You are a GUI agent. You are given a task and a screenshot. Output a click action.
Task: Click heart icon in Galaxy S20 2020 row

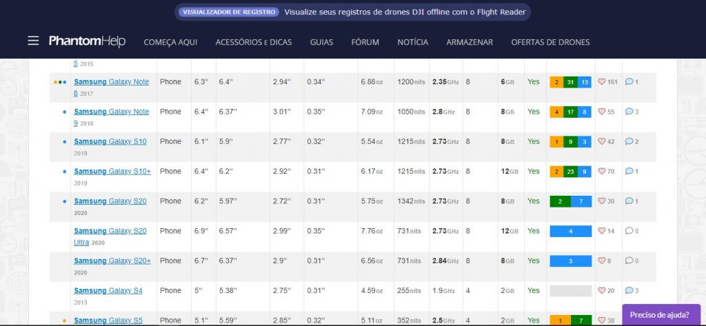[601, 201]
